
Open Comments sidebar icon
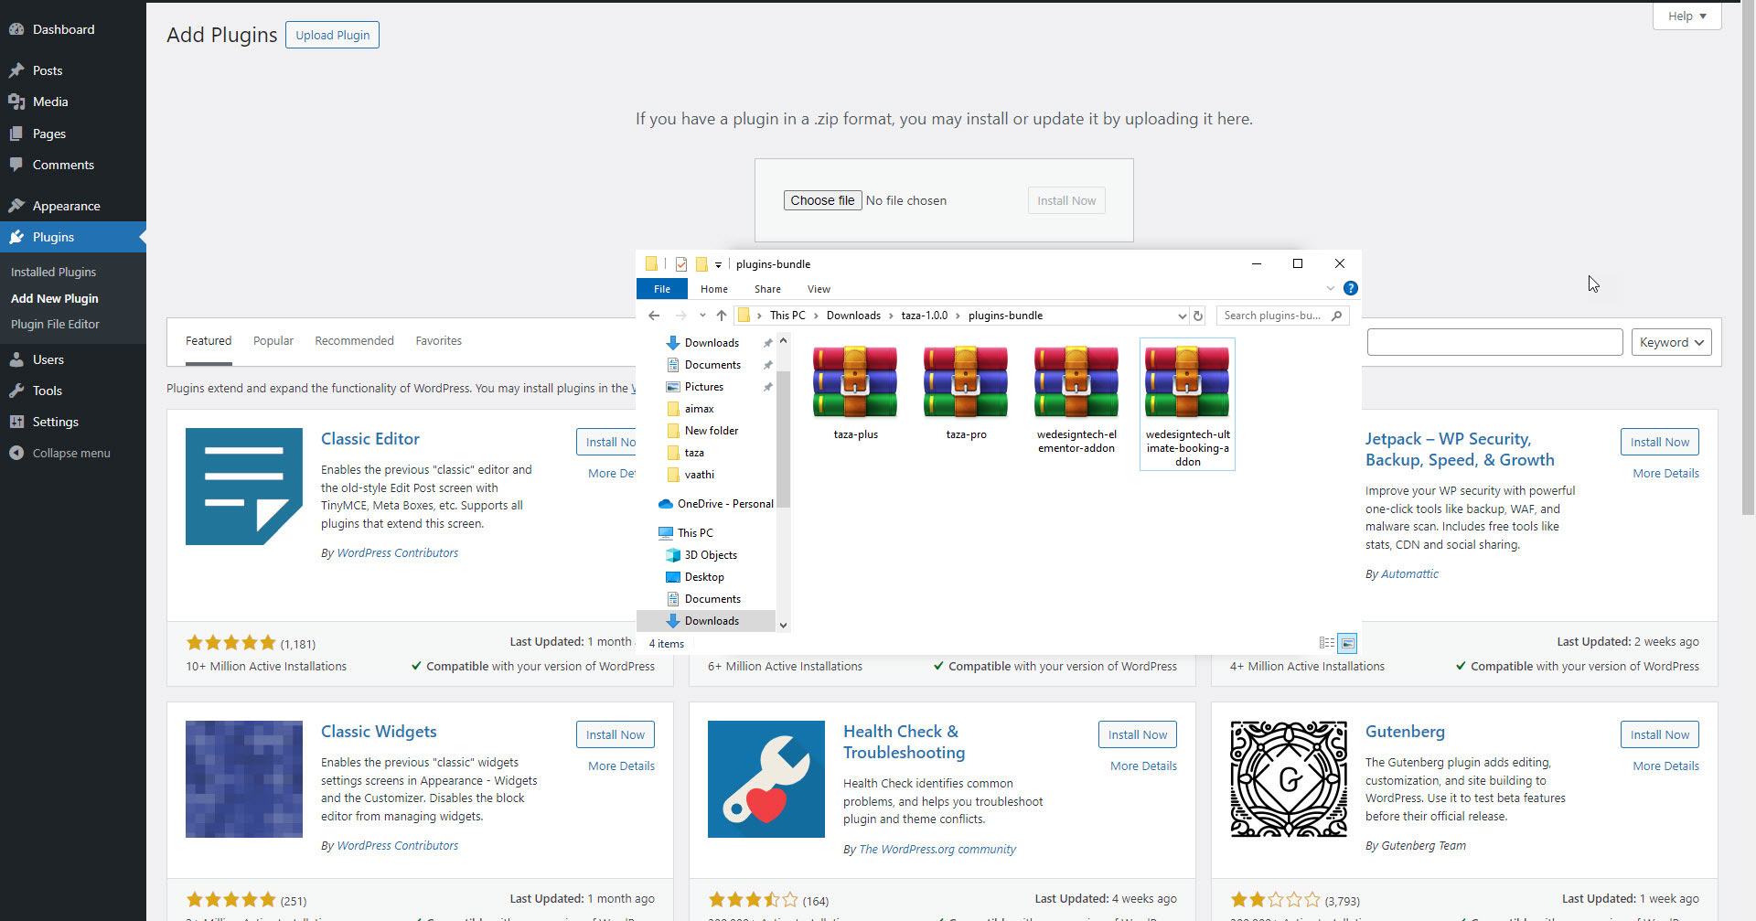[x=16, y=165]
